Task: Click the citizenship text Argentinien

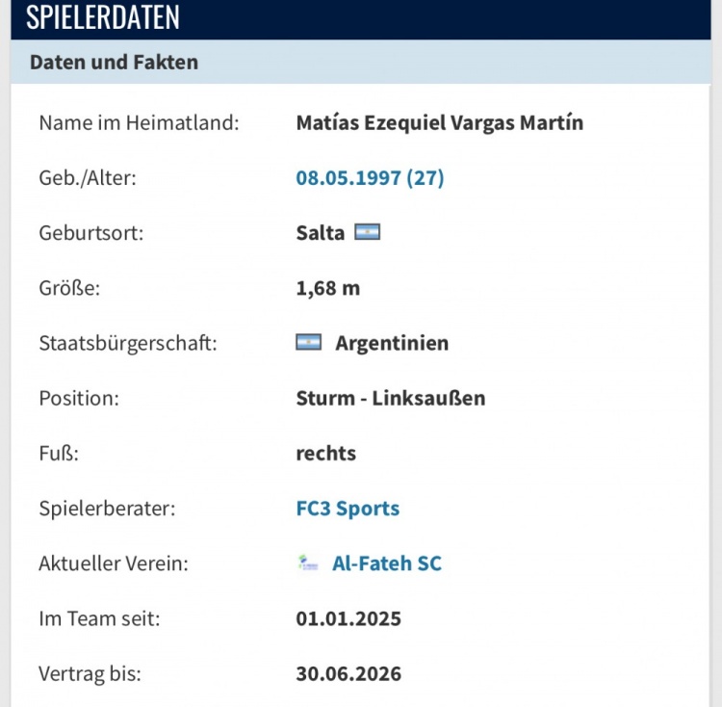Action: [392, 343]
